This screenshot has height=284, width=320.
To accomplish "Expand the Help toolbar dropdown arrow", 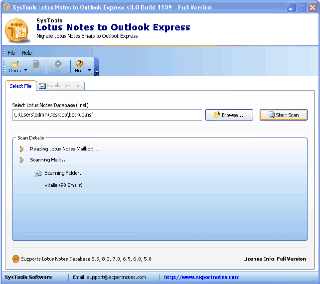I will pyautogui.click(x=89, y=70).
